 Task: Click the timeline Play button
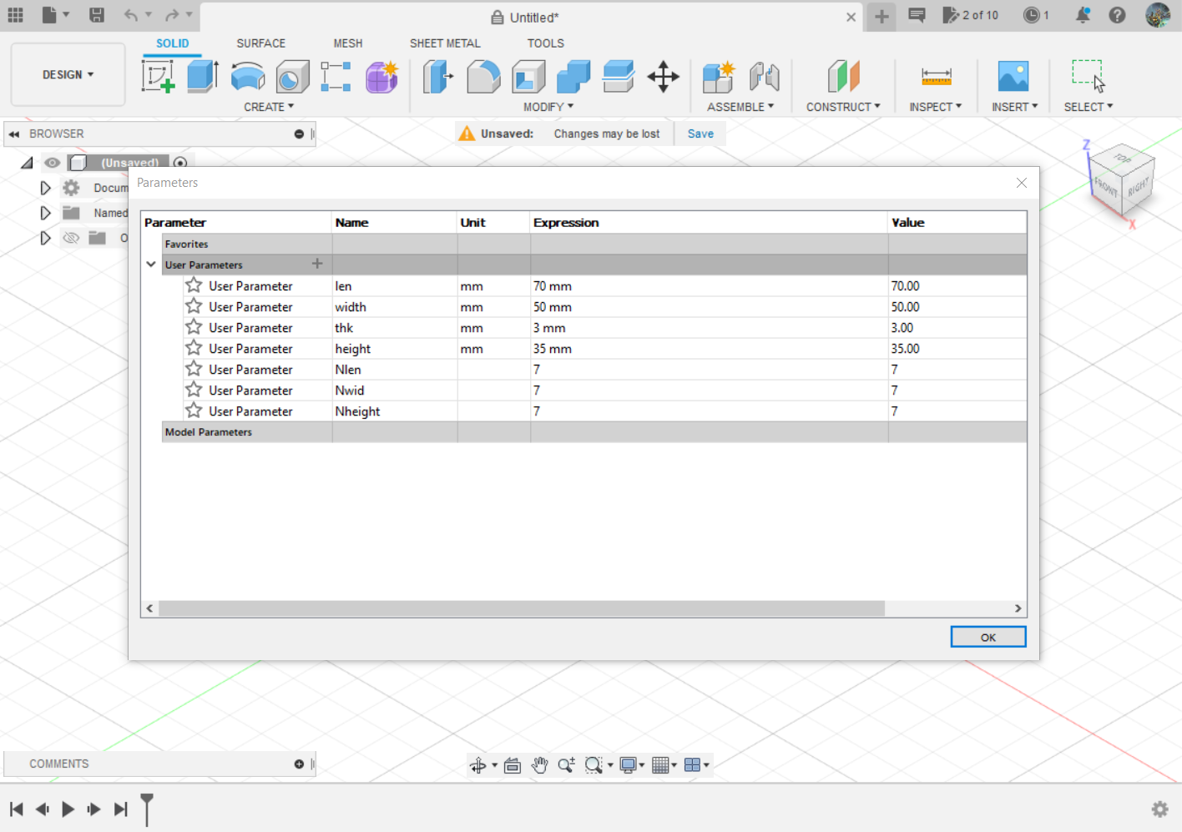tap(68, 809)
